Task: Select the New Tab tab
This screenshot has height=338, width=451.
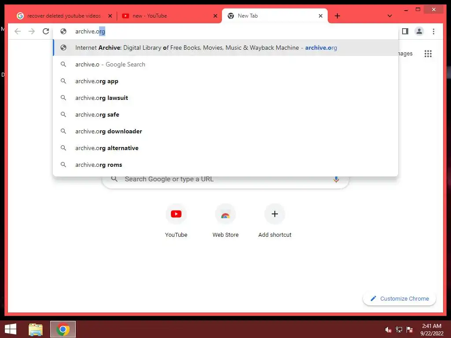Action: click(x=275, y=16)
